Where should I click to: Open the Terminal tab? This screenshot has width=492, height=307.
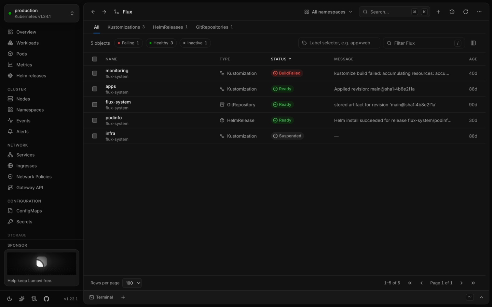[101, 297]
